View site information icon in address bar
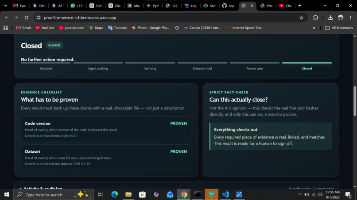The height and width of the screenshot is (200, 357). pyautogui.click(x=39, y=18)
